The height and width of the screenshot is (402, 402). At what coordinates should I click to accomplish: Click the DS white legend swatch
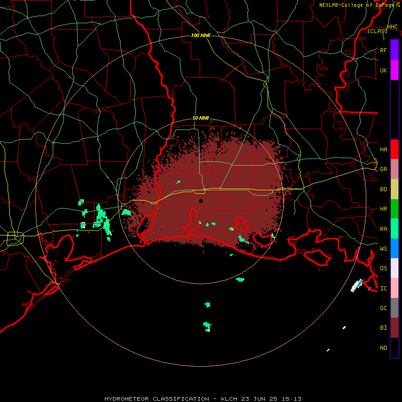[394, 268]
